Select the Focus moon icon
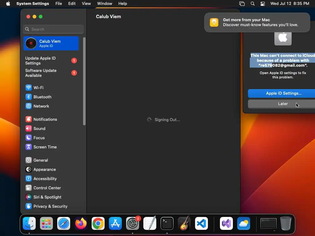The image size is (315, 236). (x=29, y=138)
